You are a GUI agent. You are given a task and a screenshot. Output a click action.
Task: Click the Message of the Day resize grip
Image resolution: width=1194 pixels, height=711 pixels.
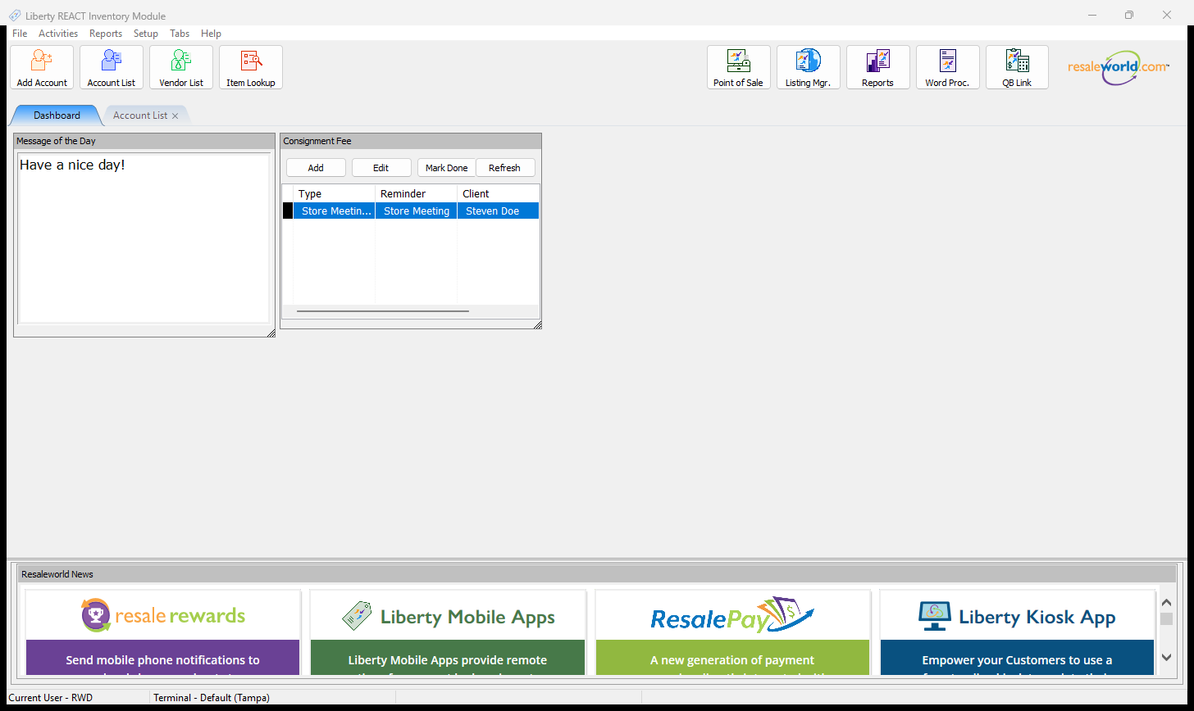271,333
